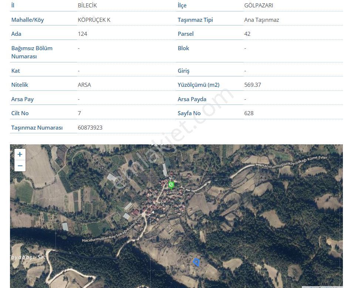Click the Sayfa No value 628
This screenshot has width=354, height=288.
pos(249,113)
